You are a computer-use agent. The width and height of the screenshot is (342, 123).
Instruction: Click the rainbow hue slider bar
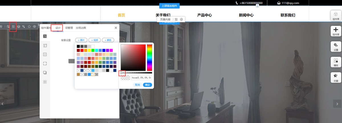point(149,57)
